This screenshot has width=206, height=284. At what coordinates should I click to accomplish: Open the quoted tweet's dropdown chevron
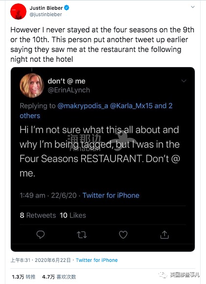click(x=184, y=81)
